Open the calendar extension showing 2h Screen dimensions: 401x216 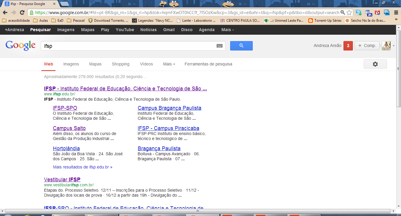click(x=368, y=13)
